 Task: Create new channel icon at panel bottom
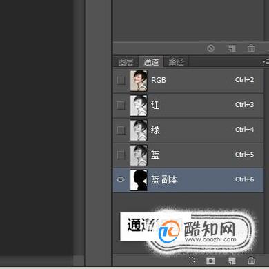[232, 261]
